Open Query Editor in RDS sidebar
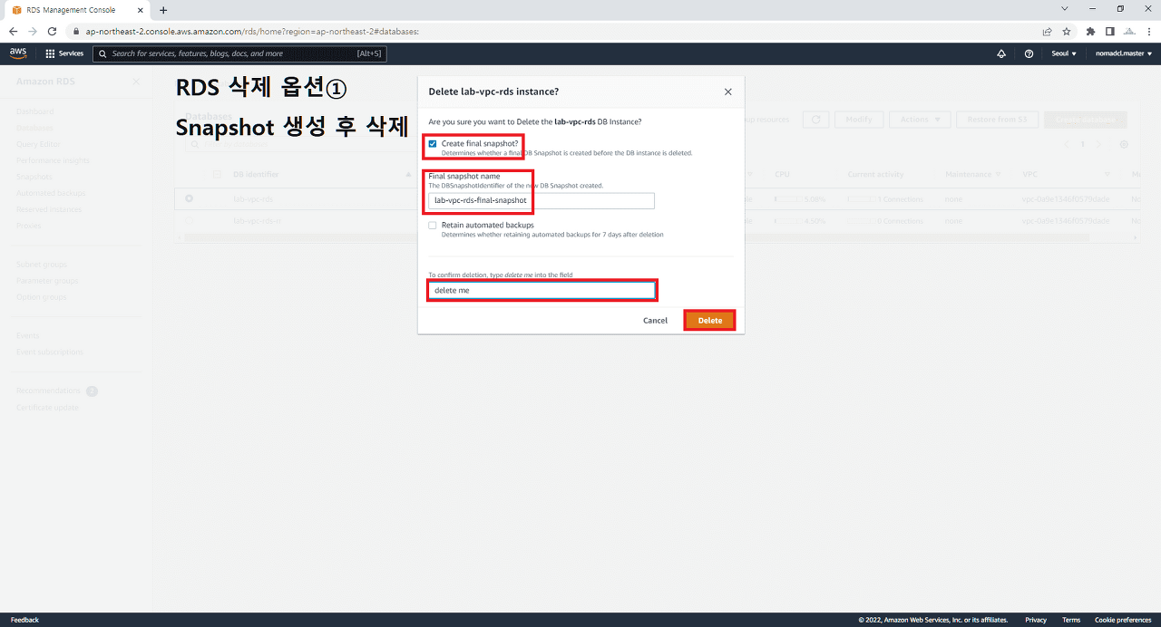 point(39,144)
